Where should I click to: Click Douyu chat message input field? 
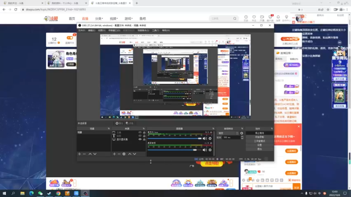273,186
